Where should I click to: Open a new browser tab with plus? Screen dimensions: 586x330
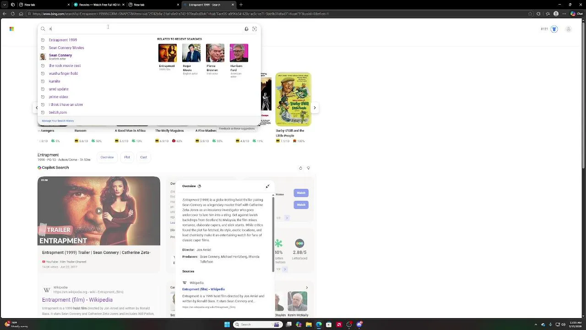(x=241, y=5)
